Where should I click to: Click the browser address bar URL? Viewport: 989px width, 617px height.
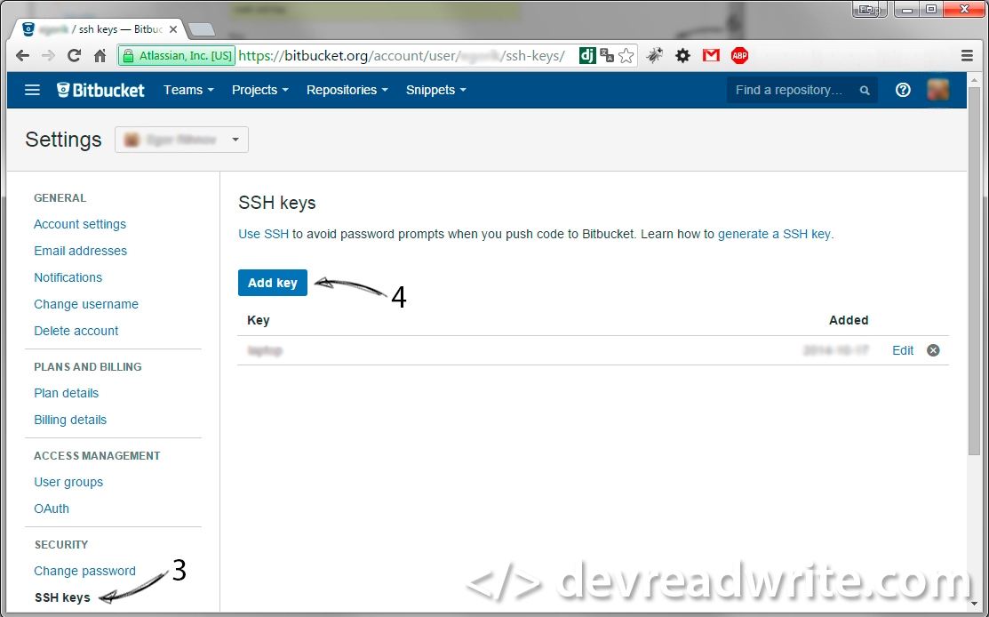[x=402, y=55]
